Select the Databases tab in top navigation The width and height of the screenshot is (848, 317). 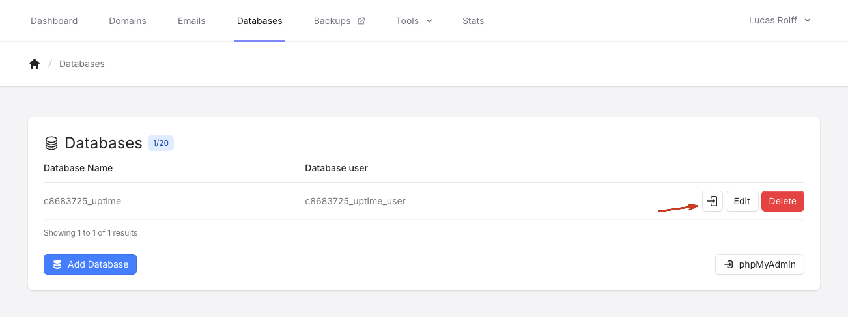click(259, 21)
